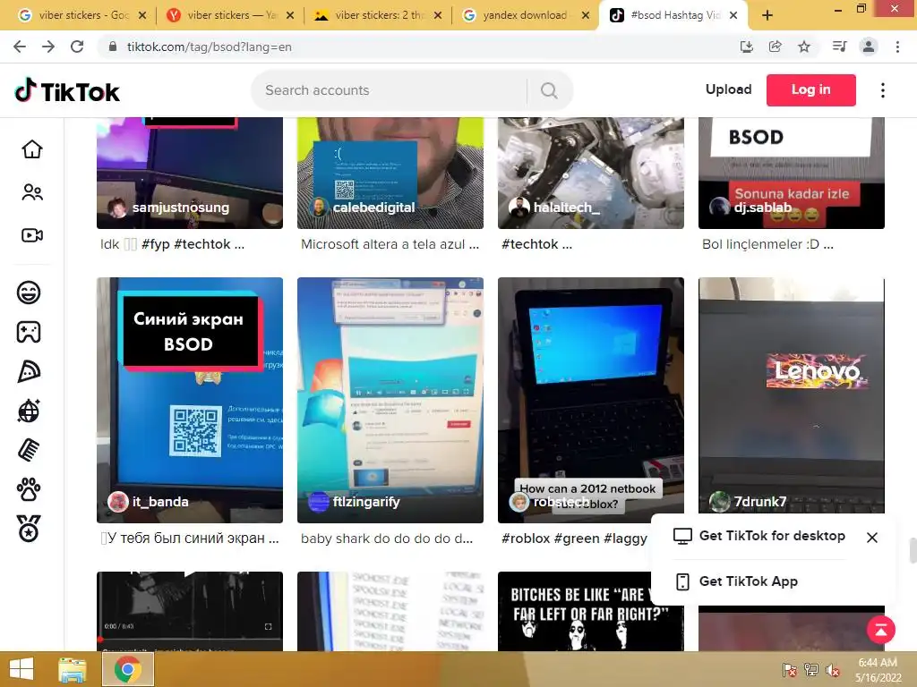The image size is (917, 687).
Task: Click the page vertical scrollbar thumb
Action: click(x=913, y=551)
